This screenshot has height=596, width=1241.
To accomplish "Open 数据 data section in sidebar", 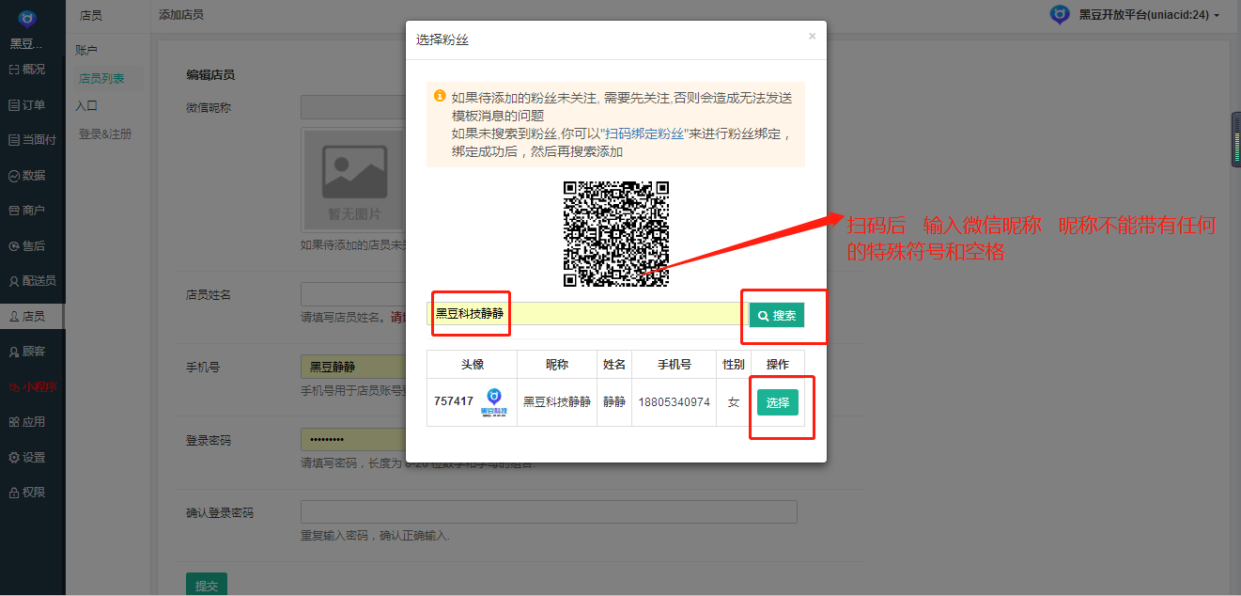I will click(x=27, y=175).
